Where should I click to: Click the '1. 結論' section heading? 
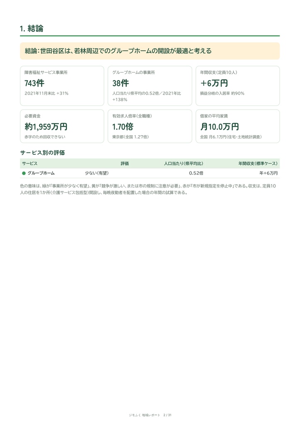pos(32,29)
